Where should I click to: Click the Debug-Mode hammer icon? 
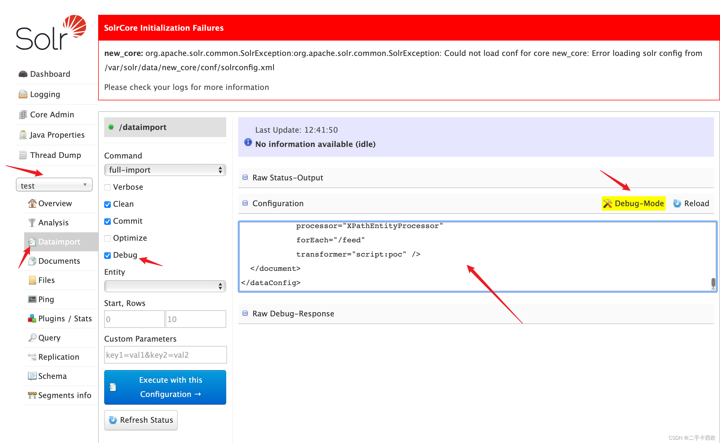(608, 203)
